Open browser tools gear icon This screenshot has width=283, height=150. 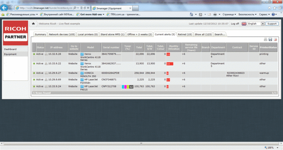point(279,8)
